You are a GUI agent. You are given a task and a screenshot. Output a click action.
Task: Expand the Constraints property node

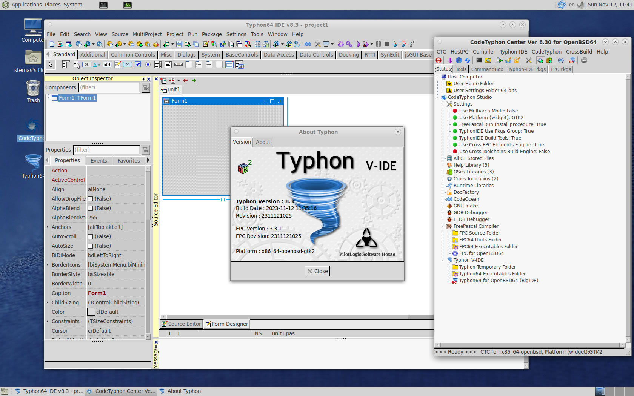[48, 321]
